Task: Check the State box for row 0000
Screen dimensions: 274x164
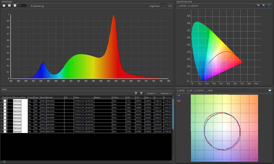Action: tap(5, 101)
